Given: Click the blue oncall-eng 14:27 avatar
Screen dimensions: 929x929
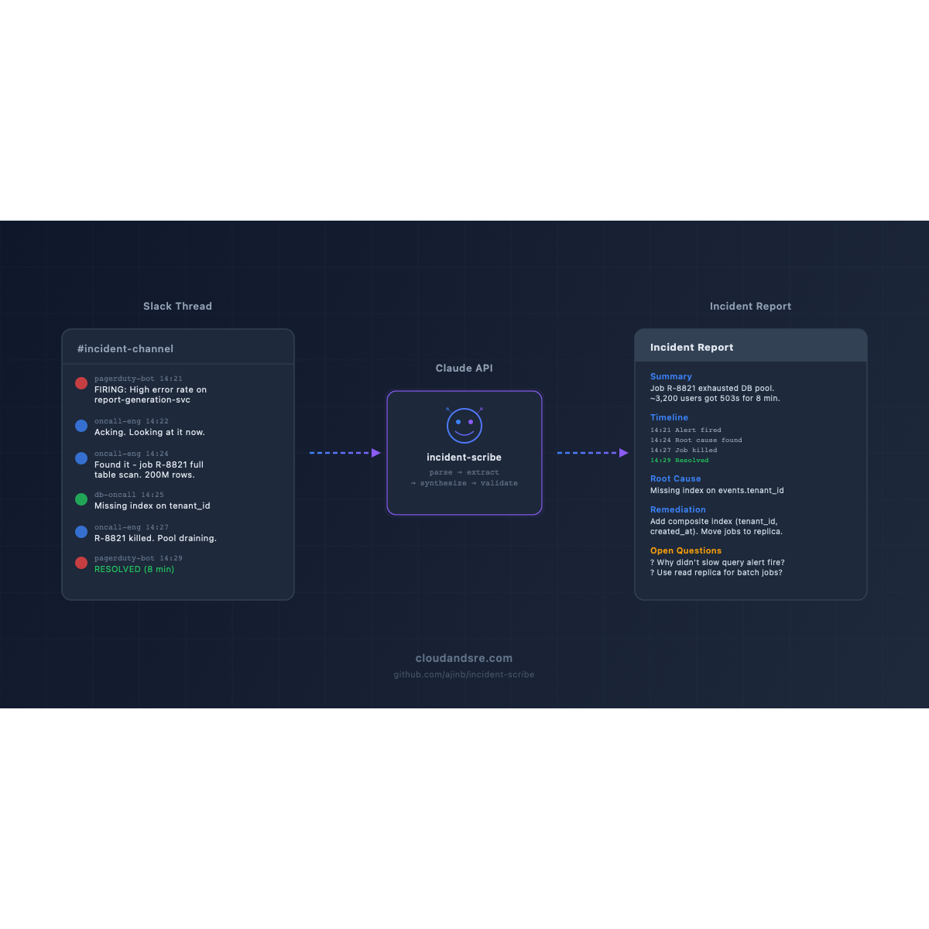Looking at the screenshot, I should click(x=81, y=532).
